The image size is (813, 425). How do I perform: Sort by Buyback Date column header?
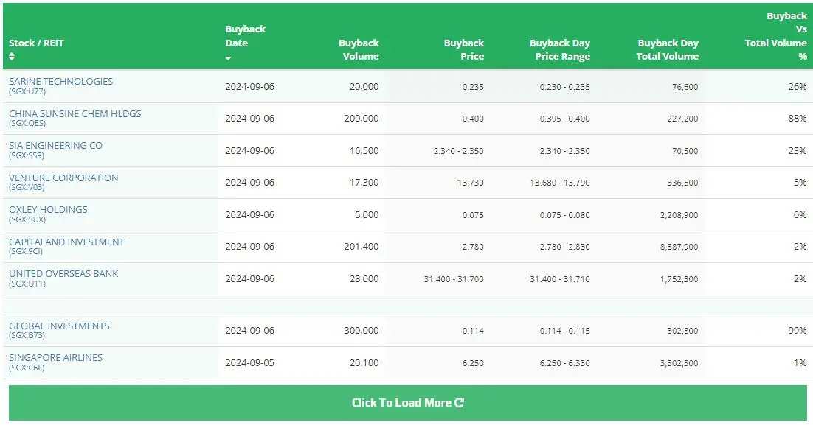[x=245, y=36]
